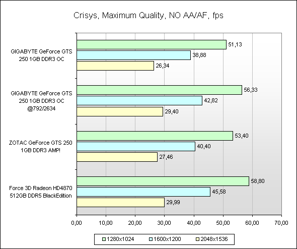This screenshot has height=249, width=297.
Task: Select the green bar valued 53,40
Action: pyautogui.click(x=155, y=136)
